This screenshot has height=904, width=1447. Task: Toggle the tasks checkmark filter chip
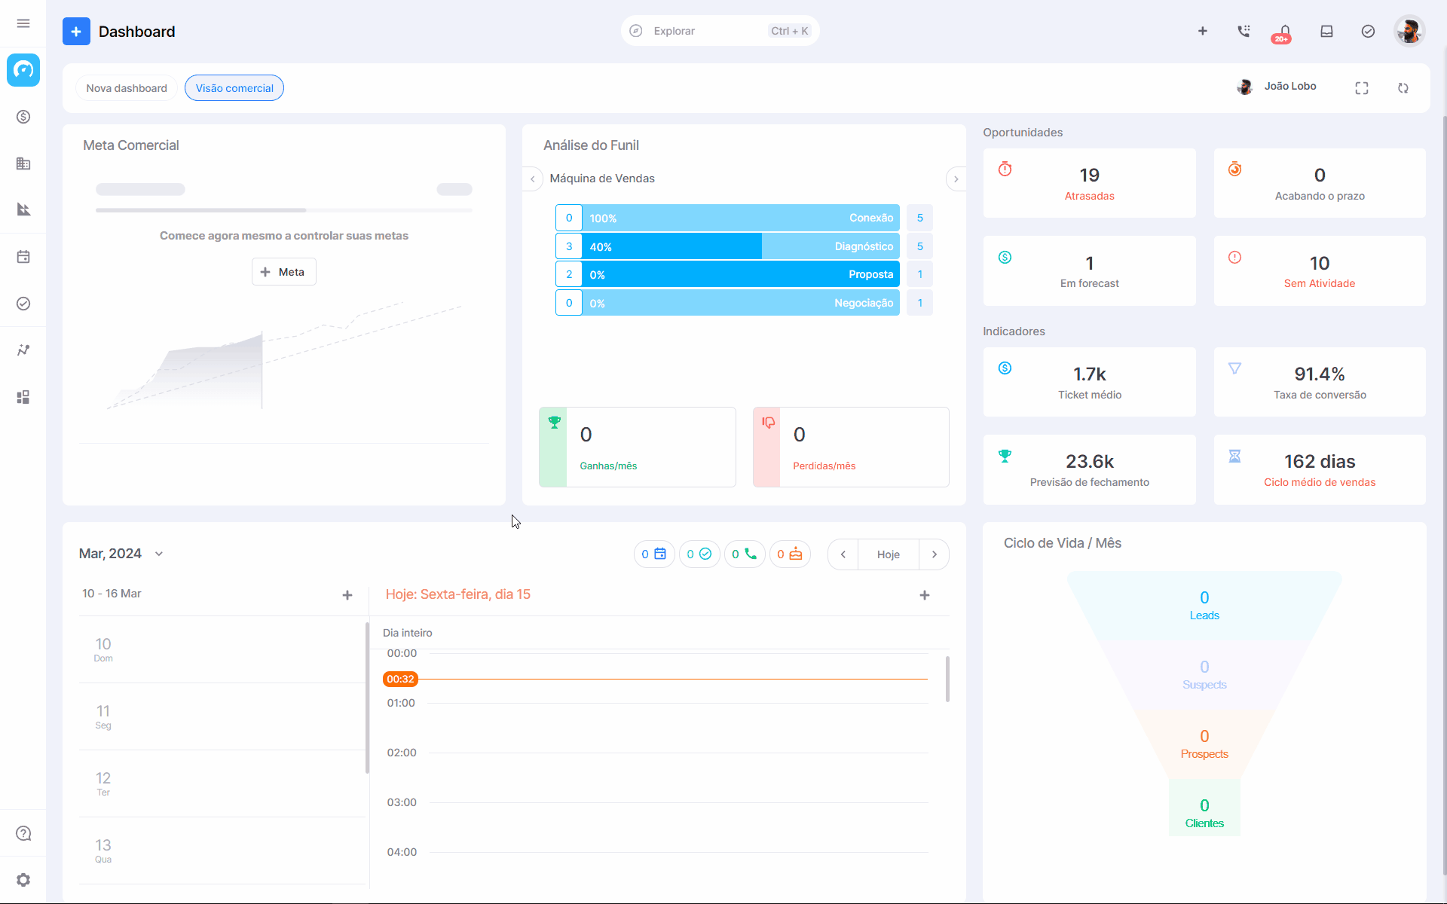tap(699, 554)
